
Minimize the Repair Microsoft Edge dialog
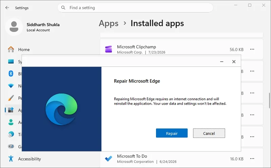point(221,62)
